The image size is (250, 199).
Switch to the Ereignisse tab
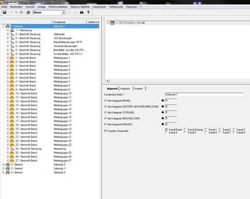(x=125, y=88)
